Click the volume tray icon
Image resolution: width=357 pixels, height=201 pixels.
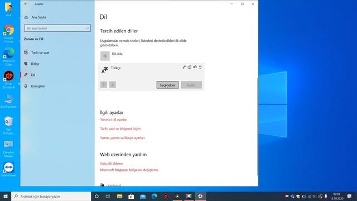(315, 196)
